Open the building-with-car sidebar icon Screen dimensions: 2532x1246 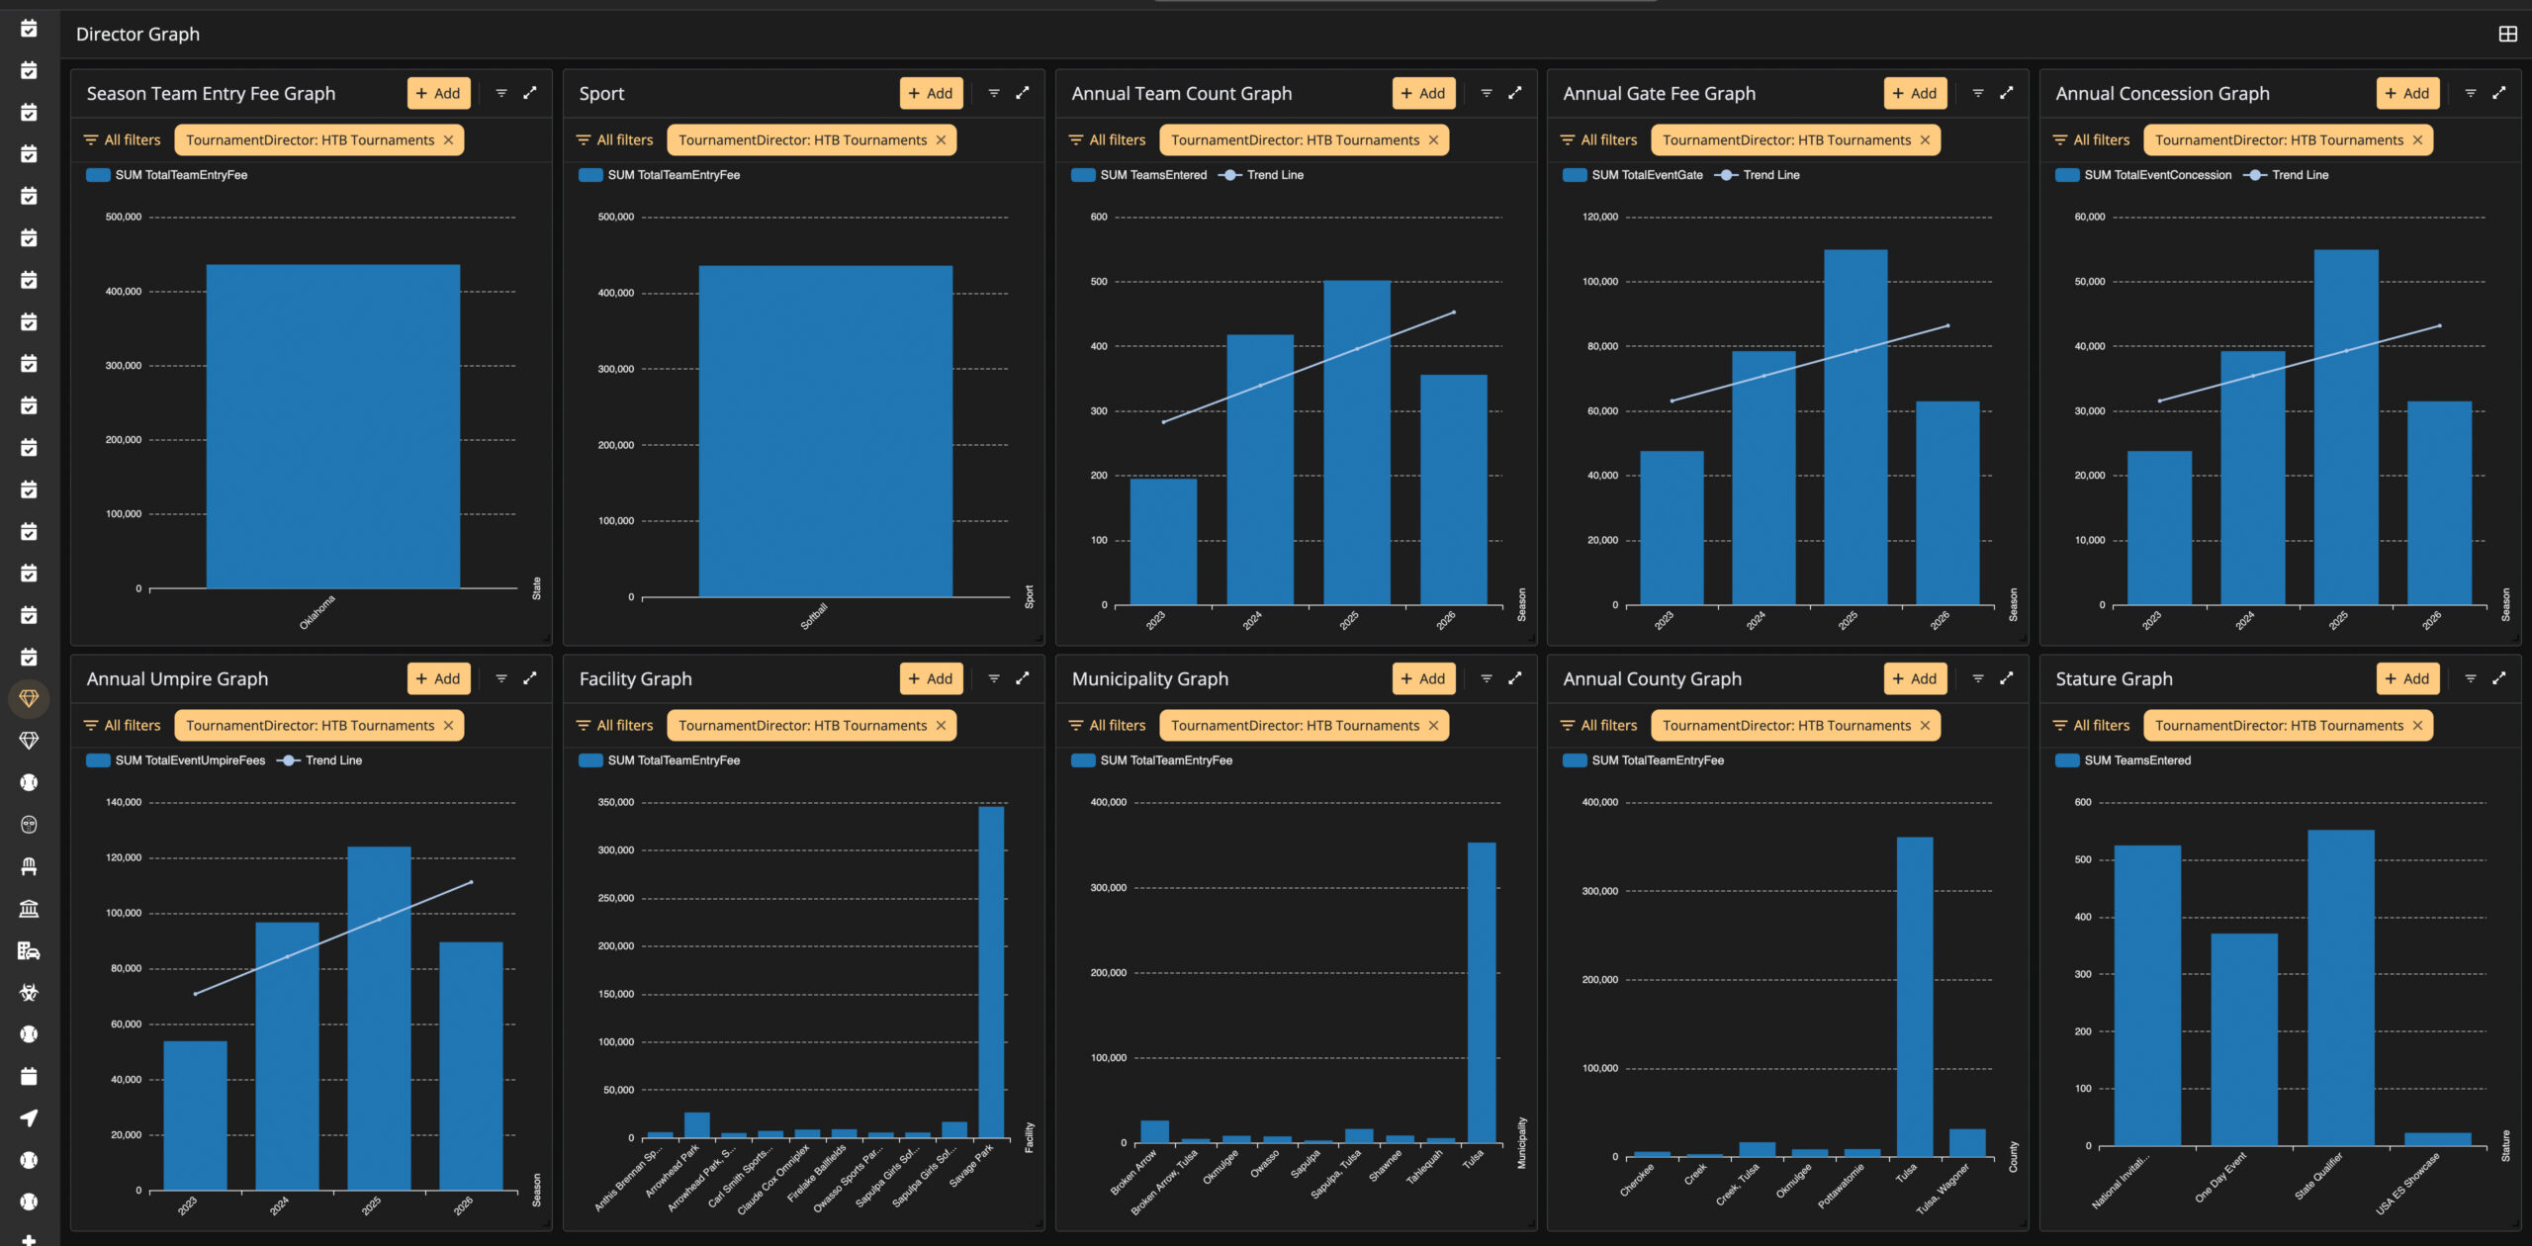pyautogui.click(x=29, y=950)
